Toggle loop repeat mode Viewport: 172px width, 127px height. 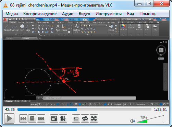coord(85,118)
